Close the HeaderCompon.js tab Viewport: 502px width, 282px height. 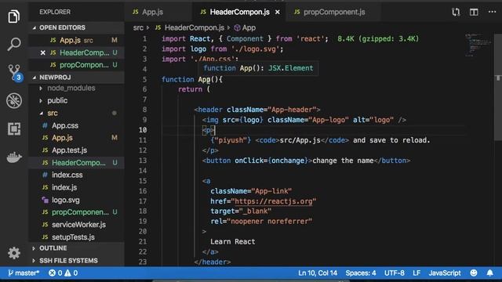point(277,13)
